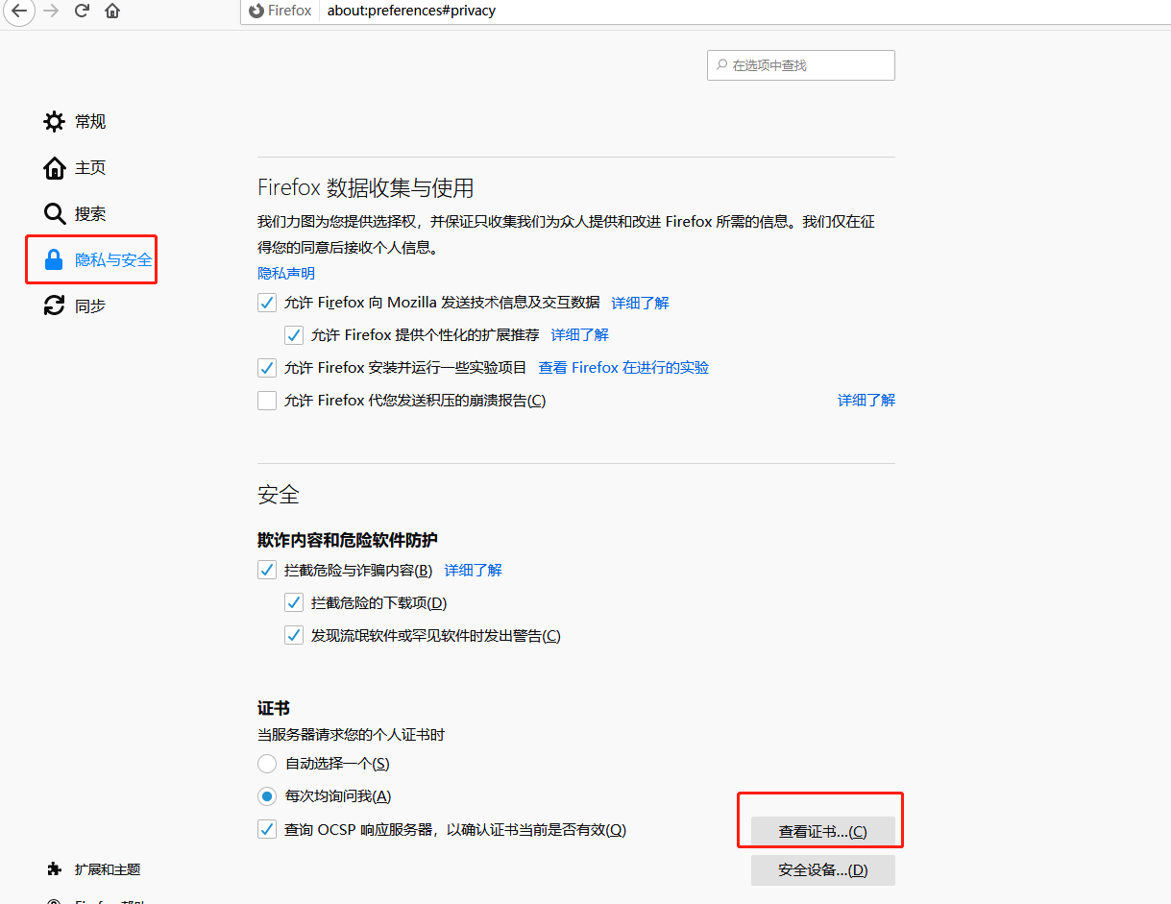The image size is (1171, 904).
Task: Click the 查看证书 button
Action: [x=823, y=832]
